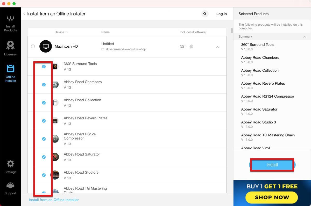
Task: Click the Macintosh HD monitor icon
Action: tap(46, 47)
